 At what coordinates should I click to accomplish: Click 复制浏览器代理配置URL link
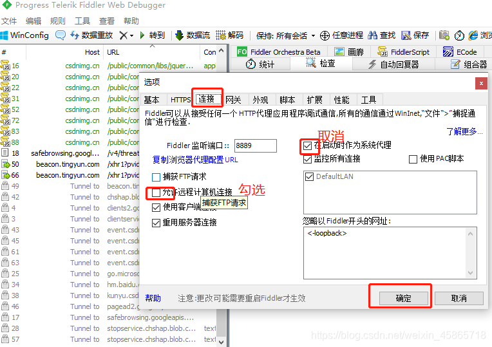click(x=195, y=160)
